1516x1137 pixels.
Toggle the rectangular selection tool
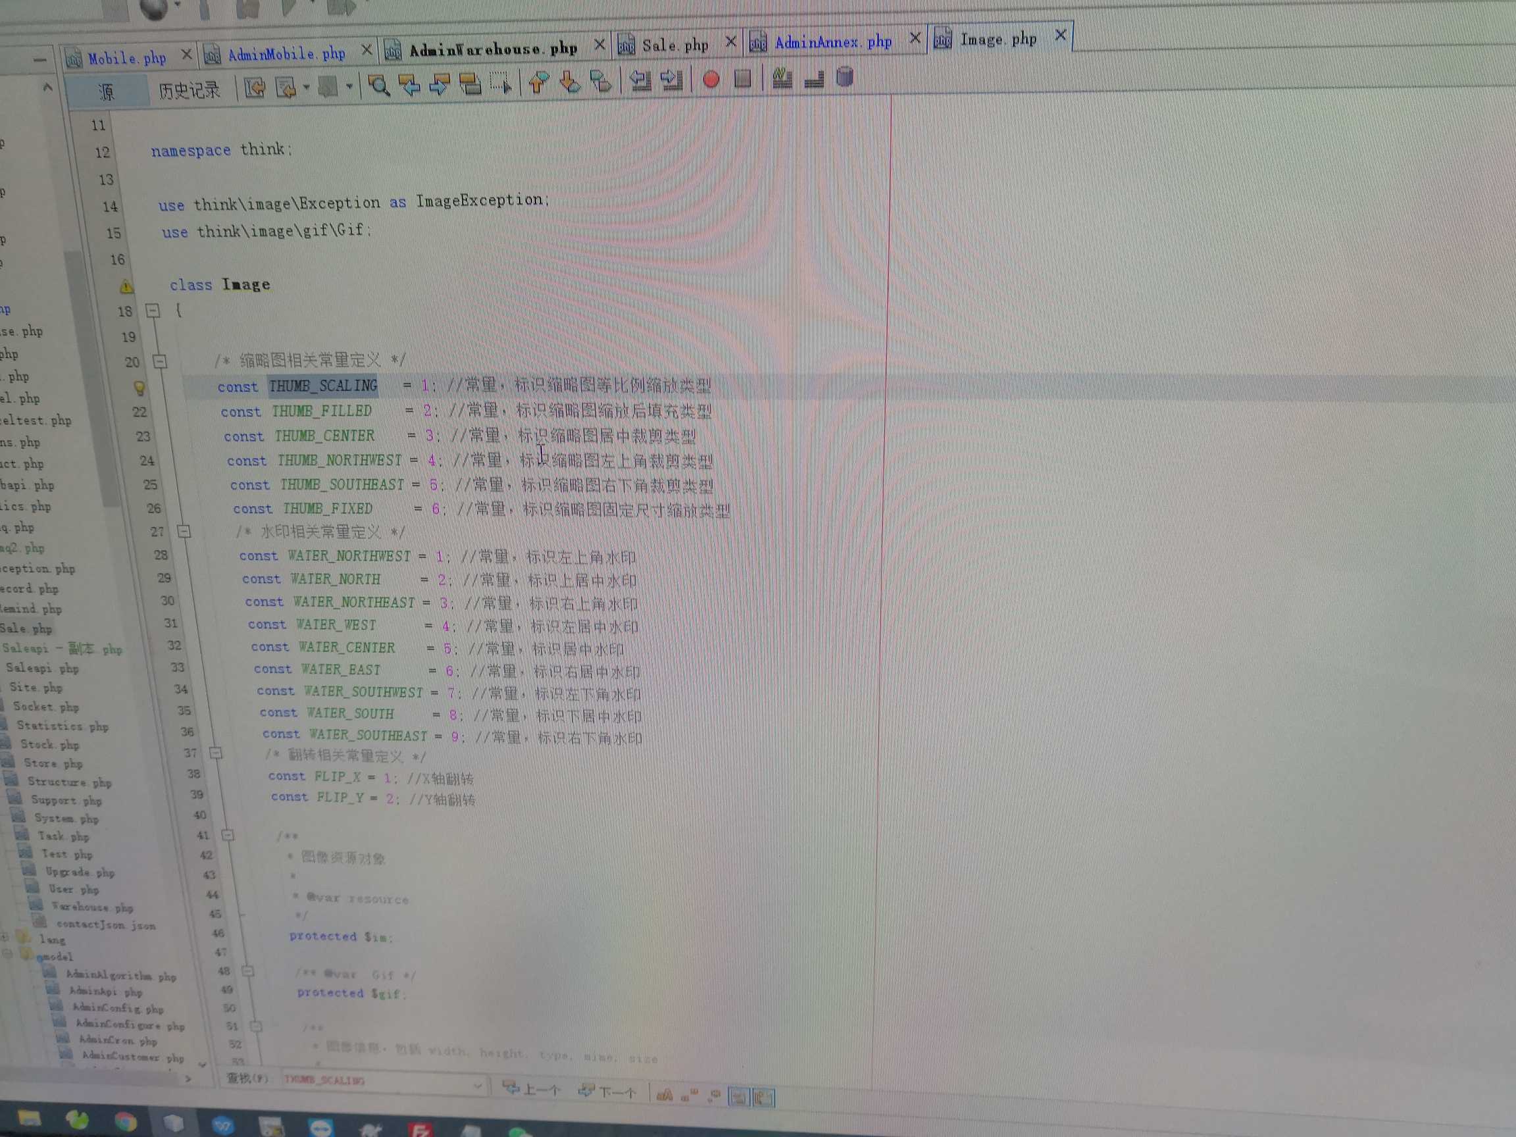coord(500,83)
